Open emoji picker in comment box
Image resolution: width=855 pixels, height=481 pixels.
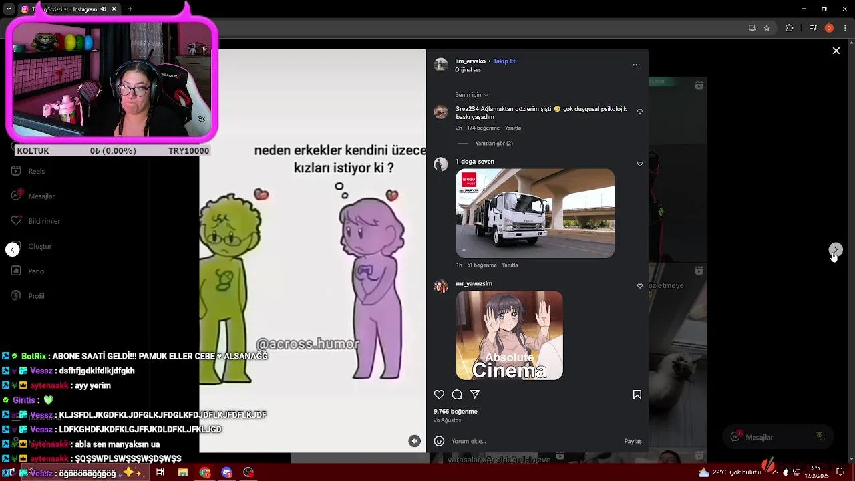(439, 441)
